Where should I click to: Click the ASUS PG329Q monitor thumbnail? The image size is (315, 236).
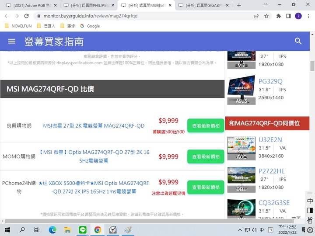click(241, 90)
